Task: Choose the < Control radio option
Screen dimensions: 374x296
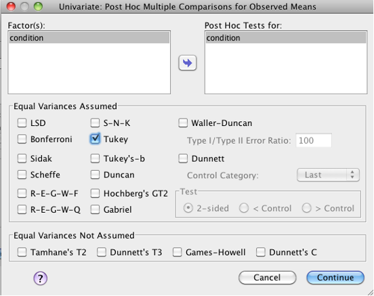Action: click(x=244, y=208)
